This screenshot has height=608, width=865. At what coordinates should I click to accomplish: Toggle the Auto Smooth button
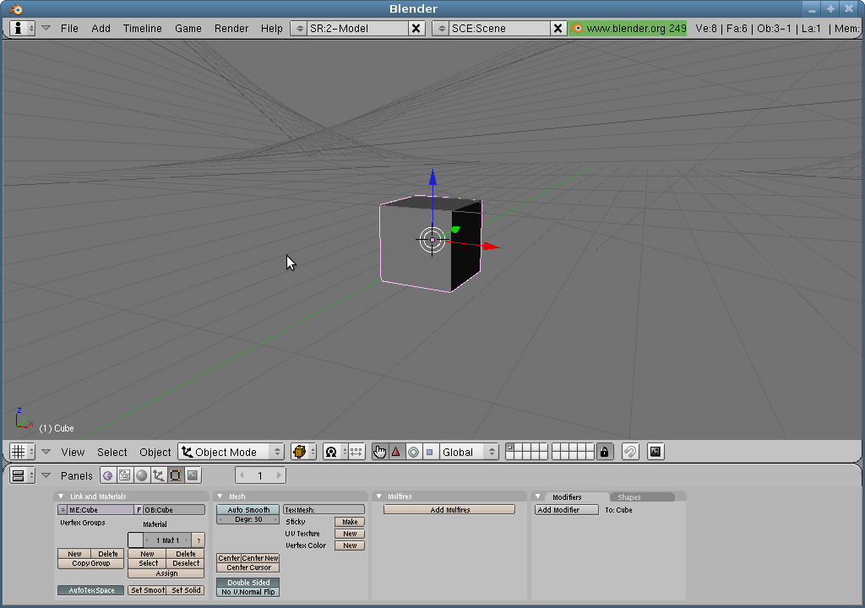point(248,510)
